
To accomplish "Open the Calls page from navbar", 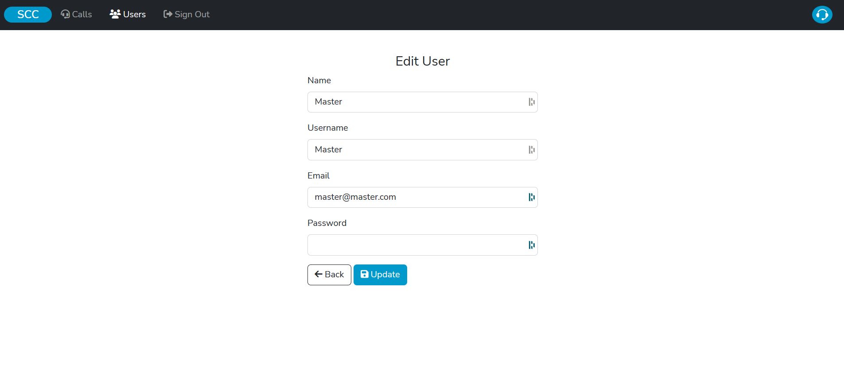I will pos(76,15).
